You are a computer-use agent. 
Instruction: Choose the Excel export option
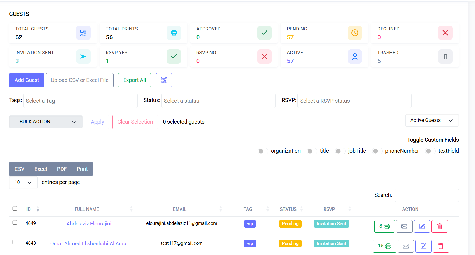40,169
